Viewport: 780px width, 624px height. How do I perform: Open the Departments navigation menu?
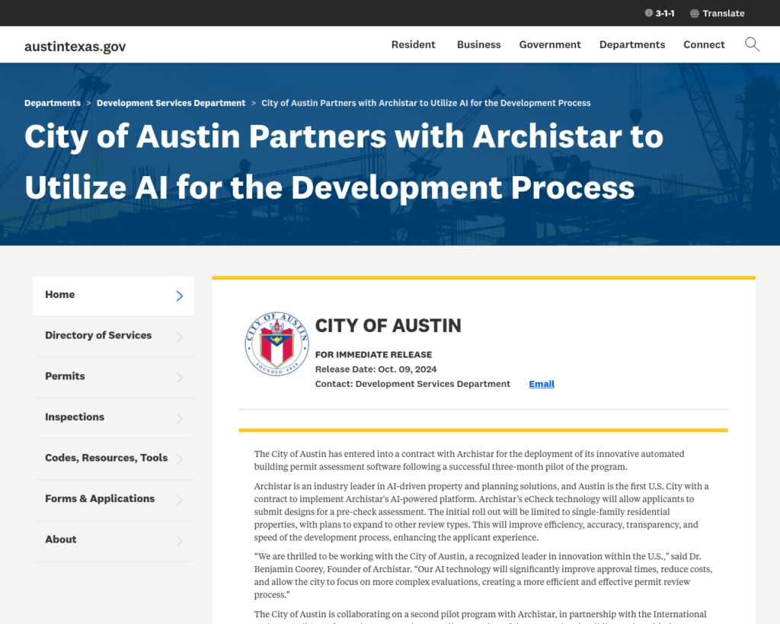[x=632, y=44]
